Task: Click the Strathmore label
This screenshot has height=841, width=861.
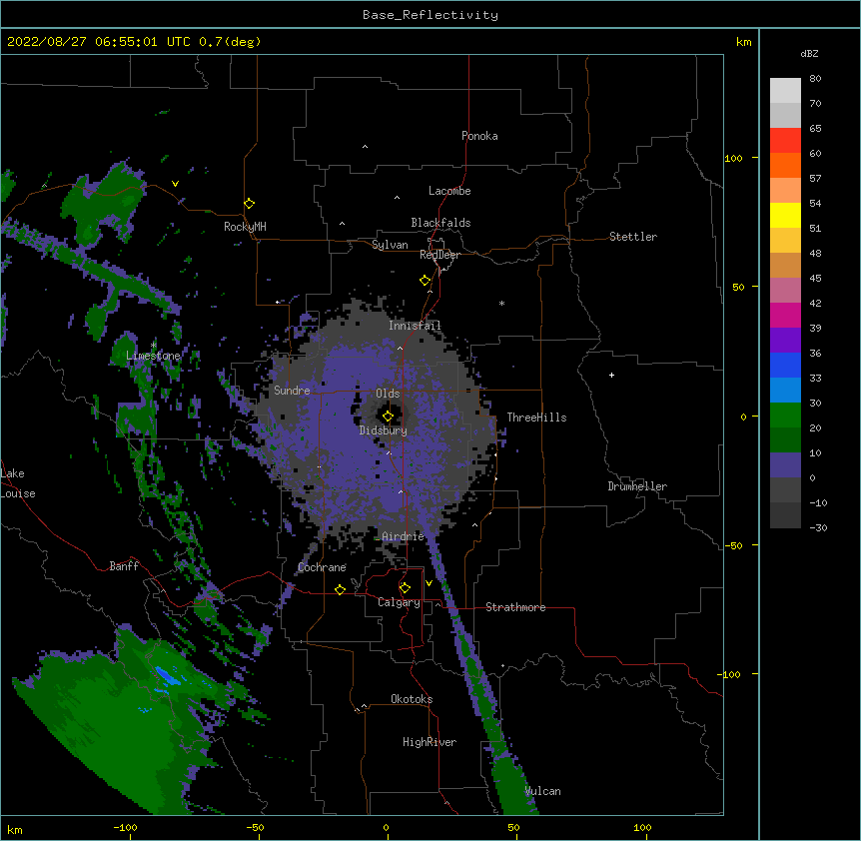Action: point(515,607)
